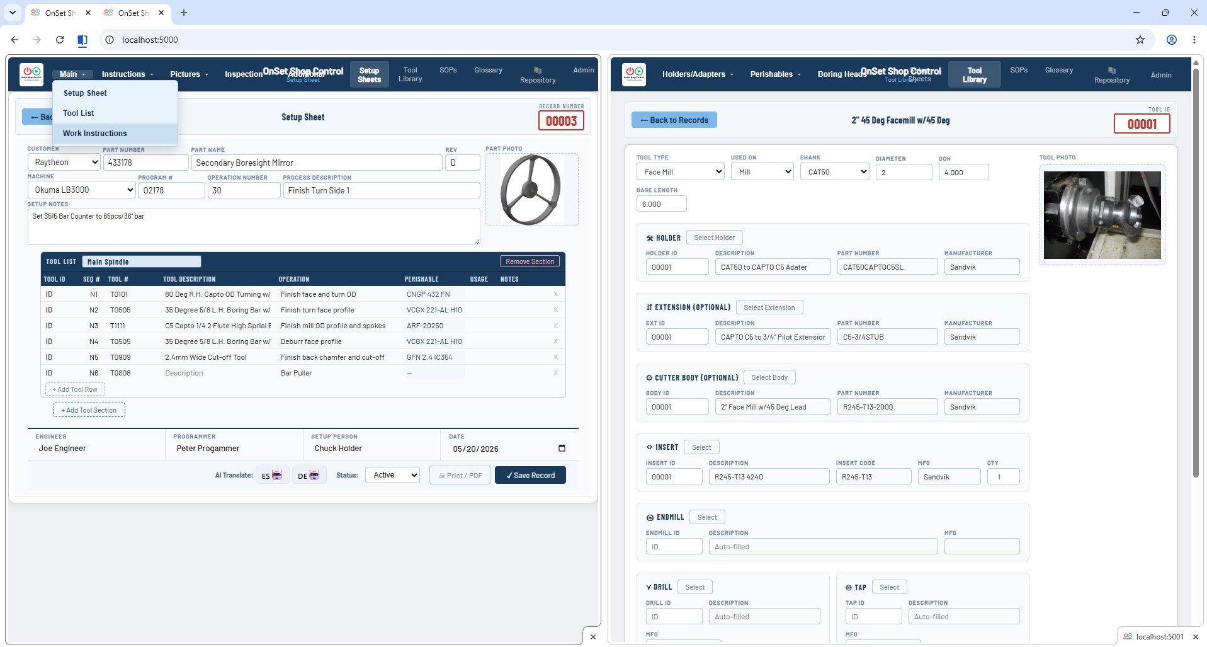Reload the page
The image size is (1207, 647).
pyautogui.click(x=60, y=40)
